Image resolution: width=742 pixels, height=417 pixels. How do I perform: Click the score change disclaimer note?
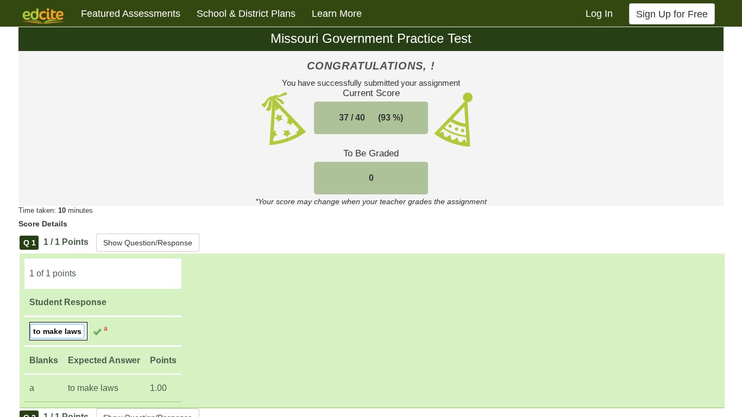click(x=371, y=201)
